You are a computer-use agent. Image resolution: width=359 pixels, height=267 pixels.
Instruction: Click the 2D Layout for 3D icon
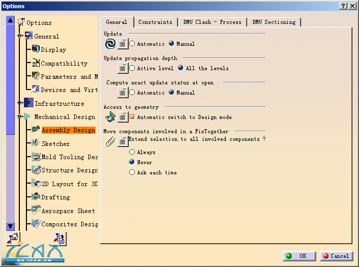[36, 184]
